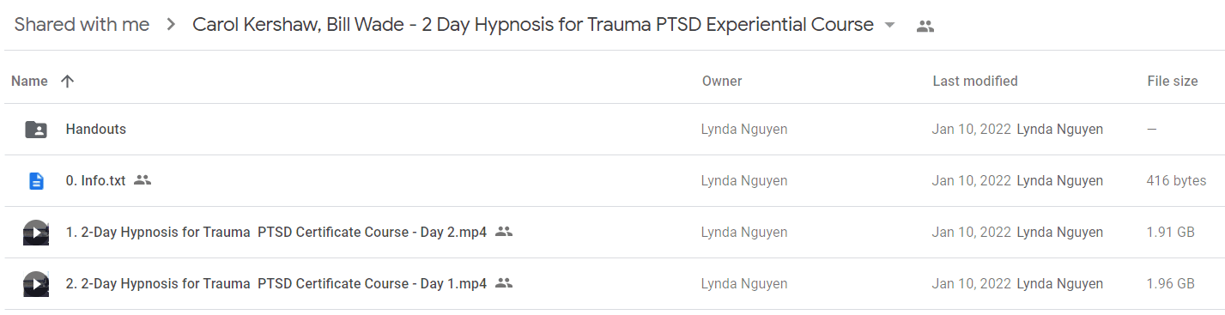Screen dimensions: 1225x315
Task: Sort by the Last modified column header
Action: (x=975, y=82)
